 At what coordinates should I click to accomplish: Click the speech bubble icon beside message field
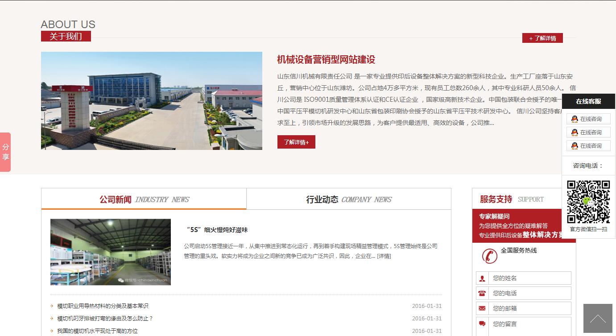482,324
